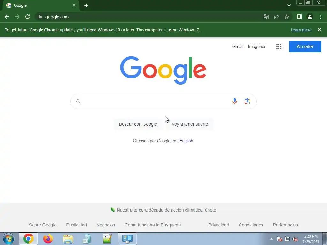Open the Chrome profile avatar menu

[310, 17]
